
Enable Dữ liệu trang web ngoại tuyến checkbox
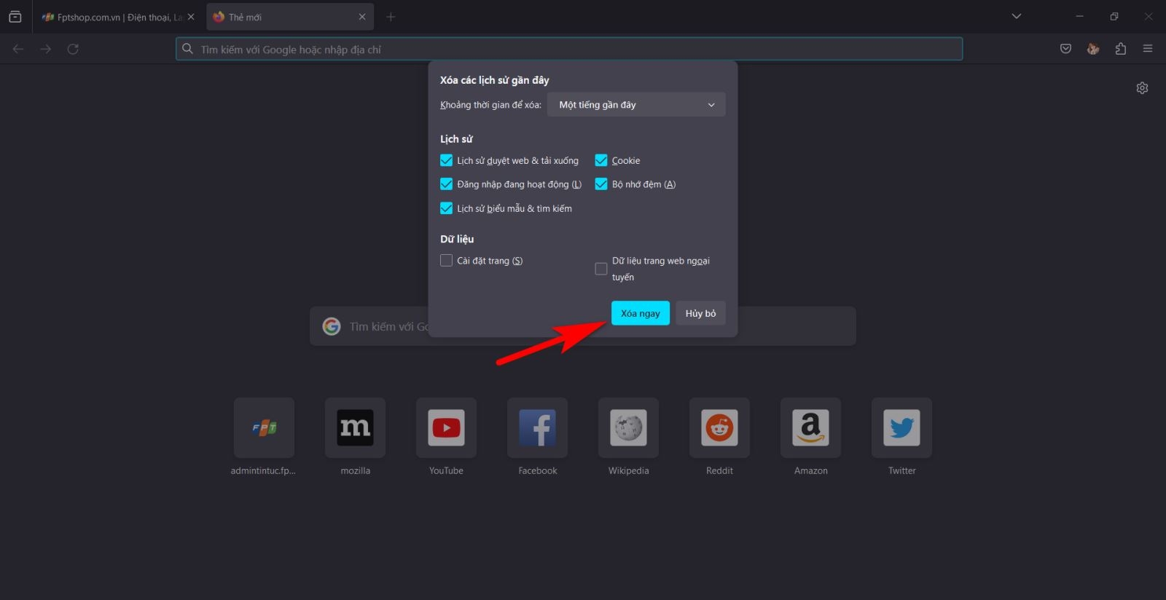tap(601, 269)
